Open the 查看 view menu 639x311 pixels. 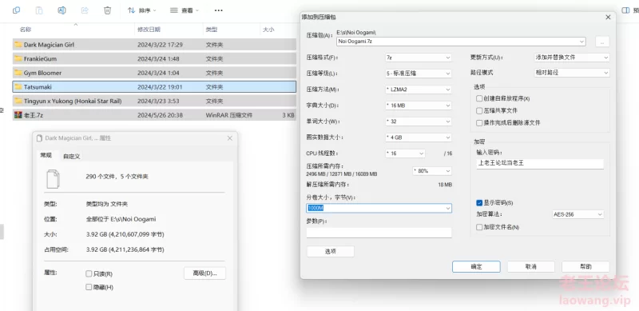pyautogui.click(x=185, y=10)
